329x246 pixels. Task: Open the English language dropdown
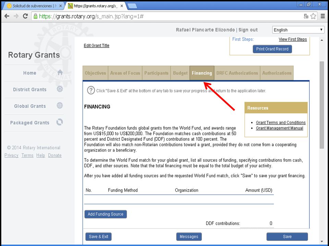pyautogui.click(x=298, y=30)
